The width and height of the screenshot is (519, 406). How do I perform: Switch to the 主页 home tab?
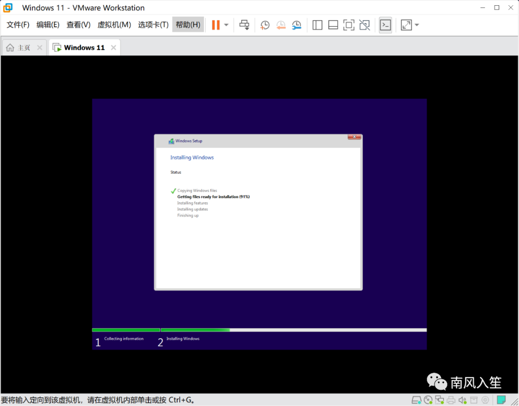click(x=24, y=48)
